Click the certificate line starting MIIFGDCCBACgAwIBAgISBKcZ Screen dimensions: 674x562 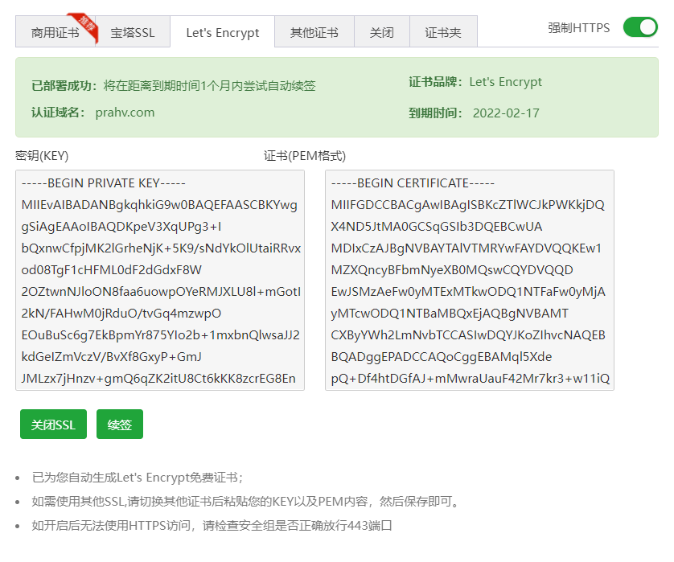[x=467, y=205]
